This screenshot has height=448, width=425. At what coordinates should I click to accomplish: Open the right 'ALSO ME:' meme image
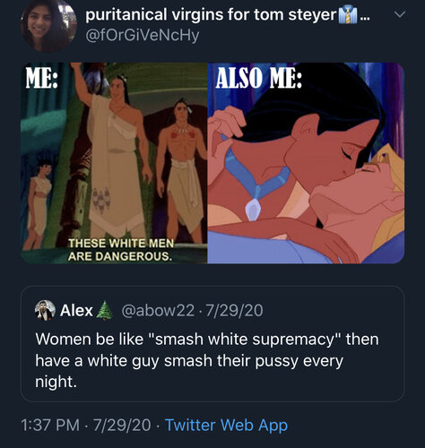[306, 163]
